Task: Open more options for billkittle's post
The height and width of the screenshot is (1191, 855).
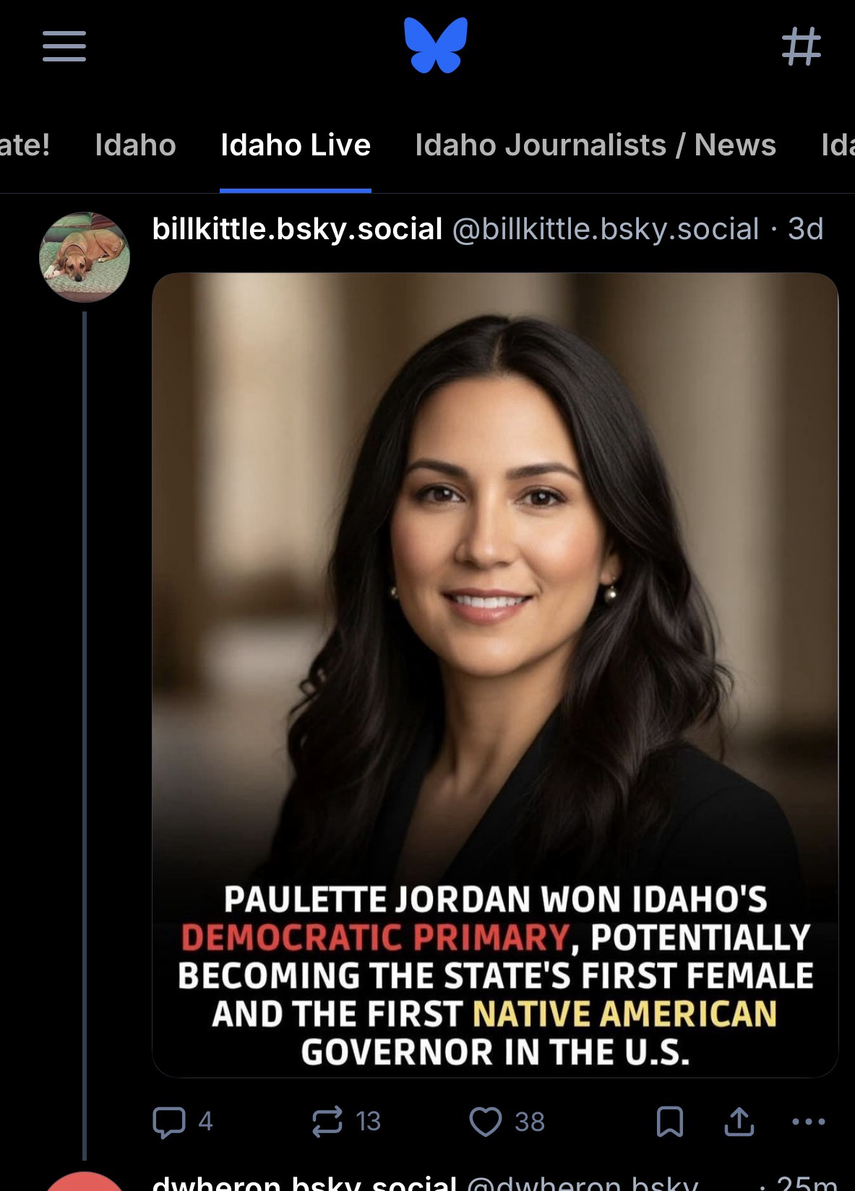Action: [809, 1122]
